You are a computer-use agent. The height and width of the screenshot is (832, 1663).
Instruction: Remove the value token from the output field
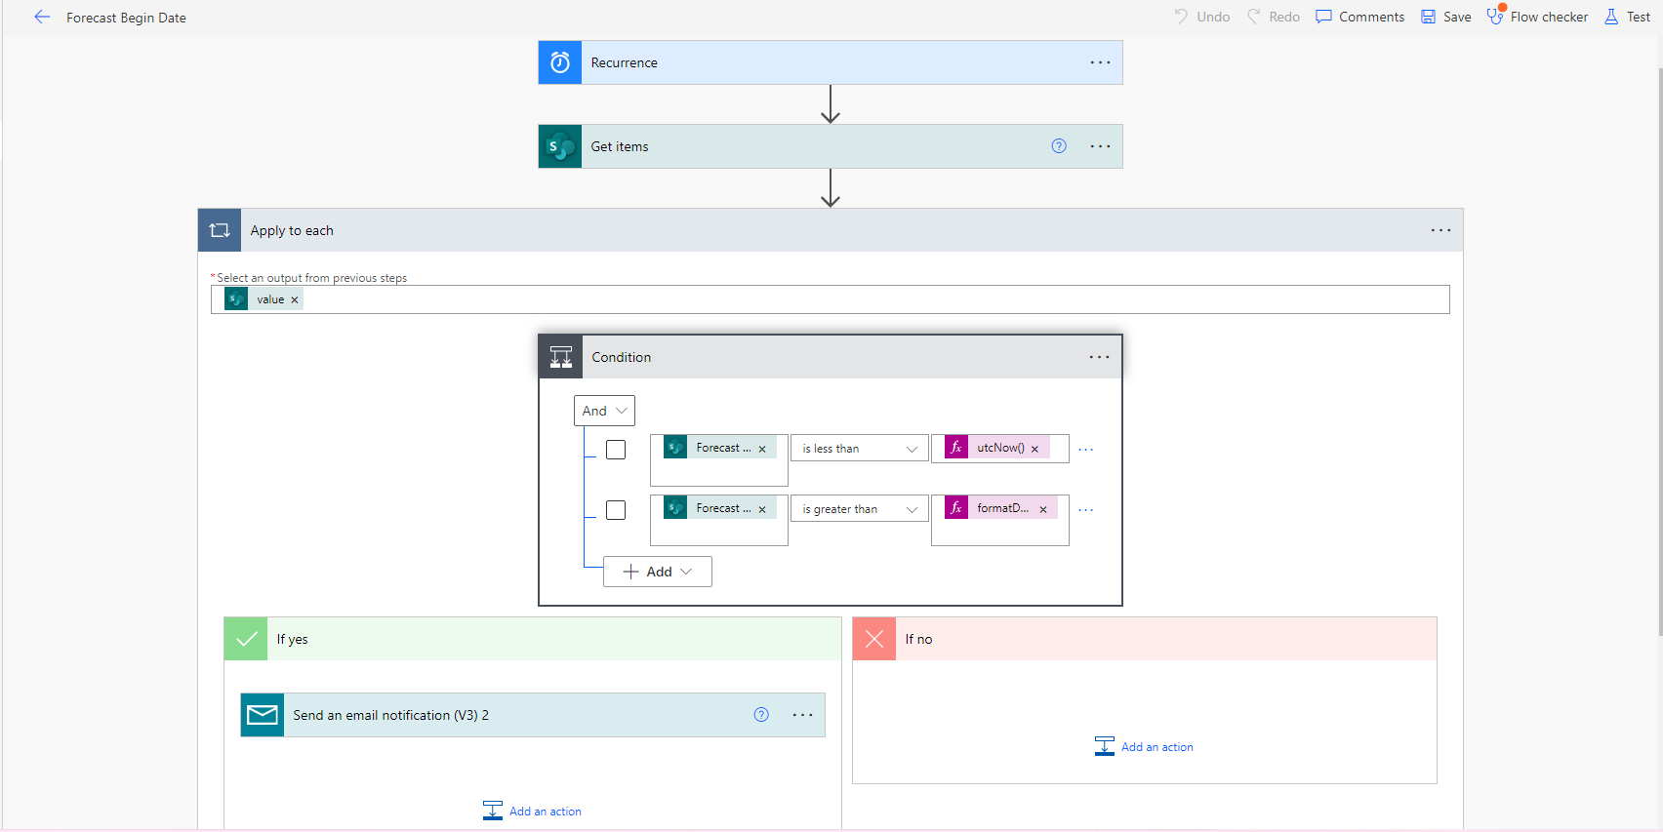click(x=295, y=300)
